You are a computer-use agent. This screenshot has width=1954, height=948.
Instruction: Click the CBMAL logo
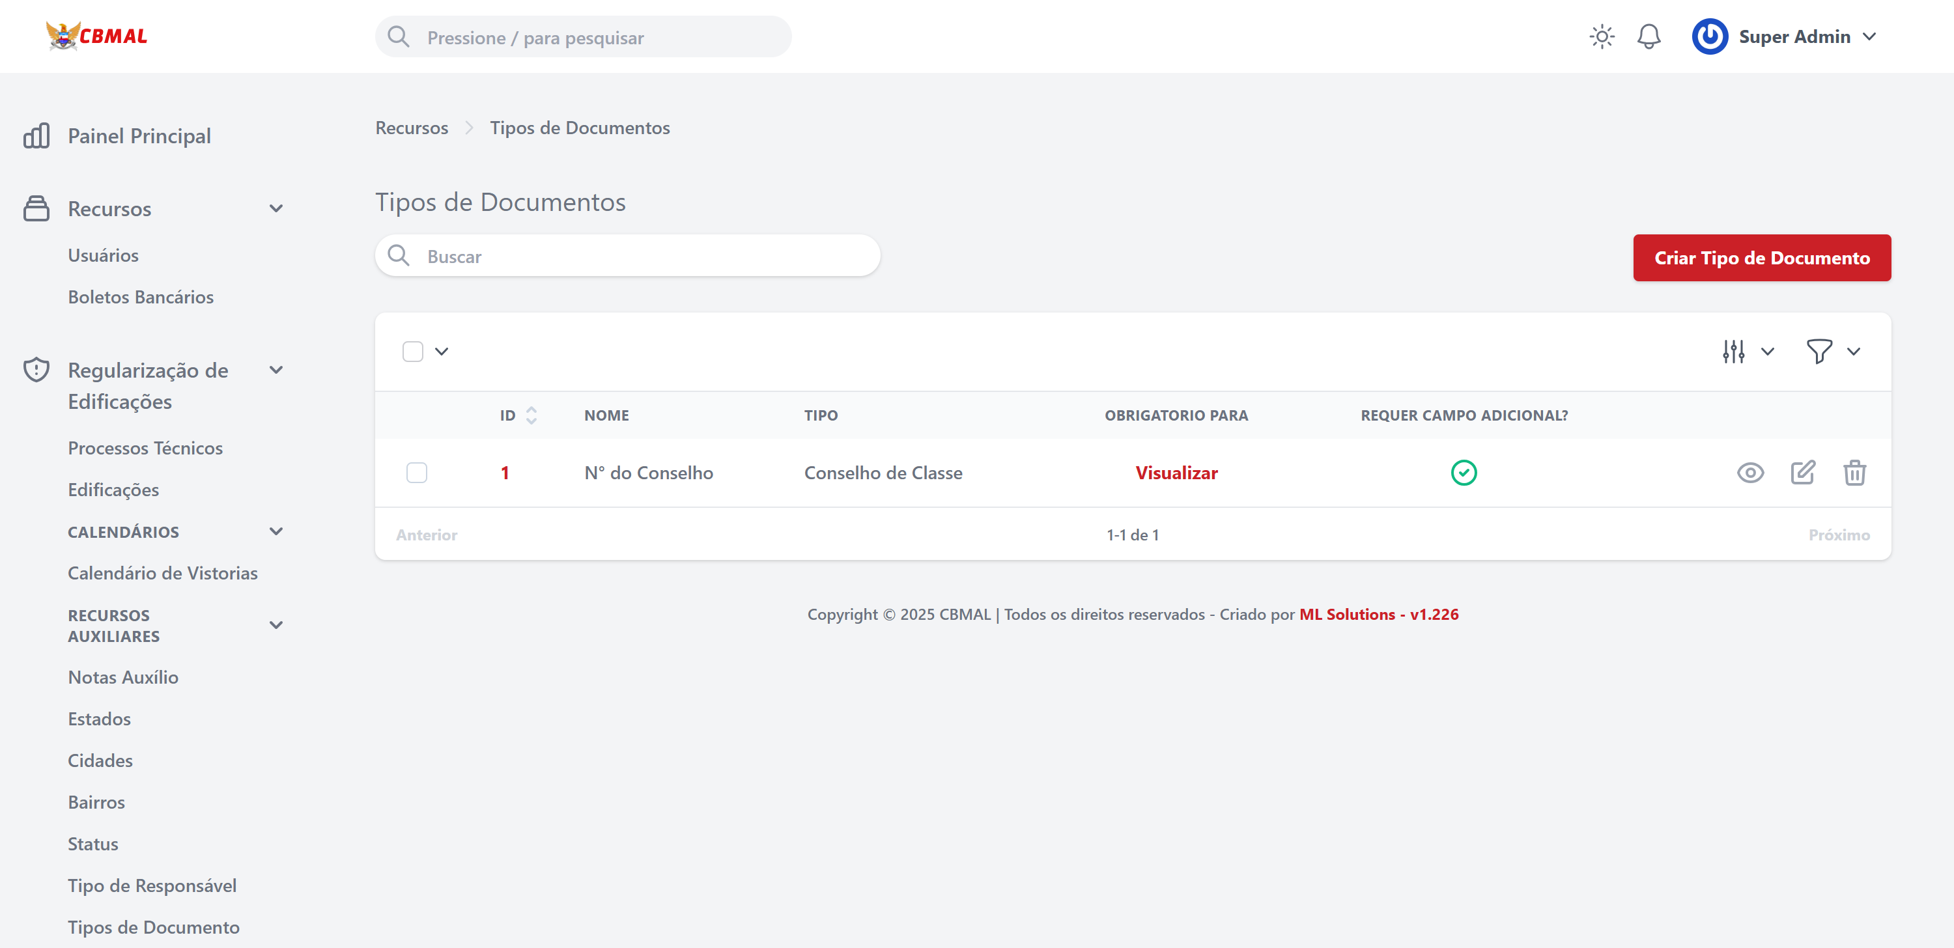pyautogui.click(x=96, y=36)
